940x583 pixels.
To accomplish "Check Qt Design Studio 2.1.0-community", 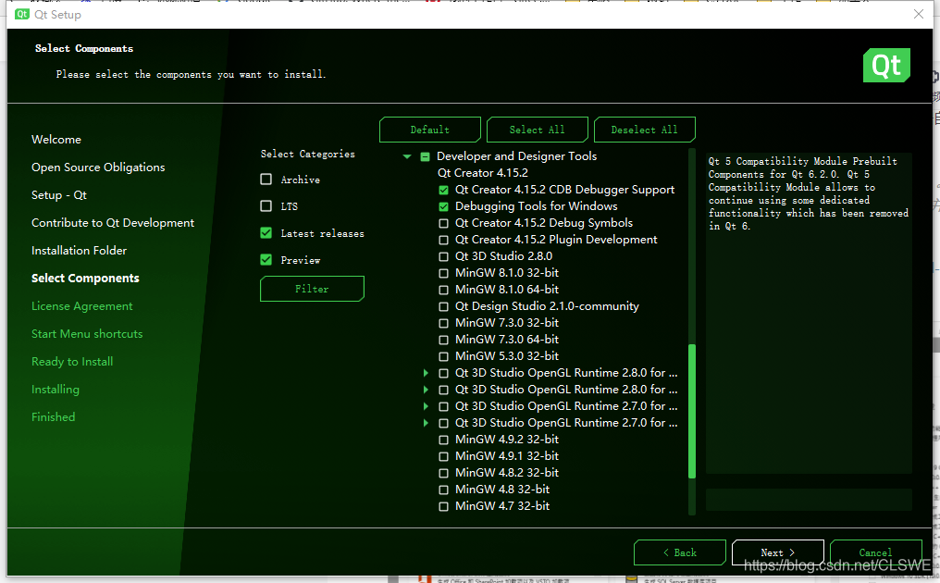I will [x=443, y=306].
